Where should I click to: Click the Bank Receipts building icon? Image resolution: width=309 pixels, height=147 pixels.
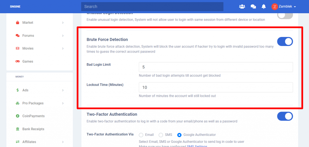(x=18, y=129)
